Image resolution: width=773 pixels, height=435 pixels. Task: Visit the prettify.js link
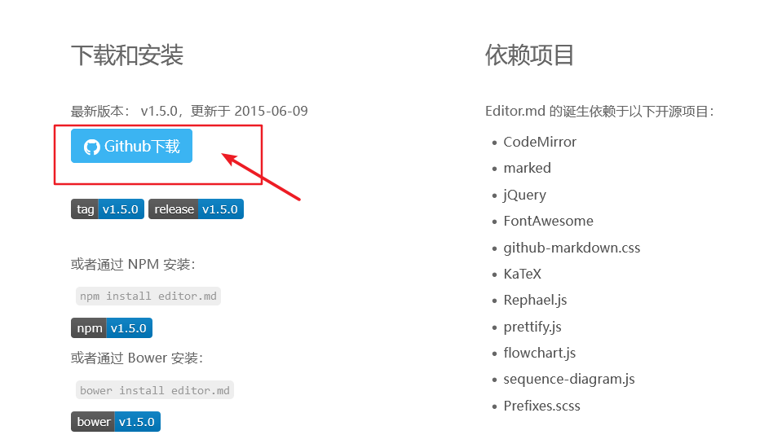[x=532, y=327]
